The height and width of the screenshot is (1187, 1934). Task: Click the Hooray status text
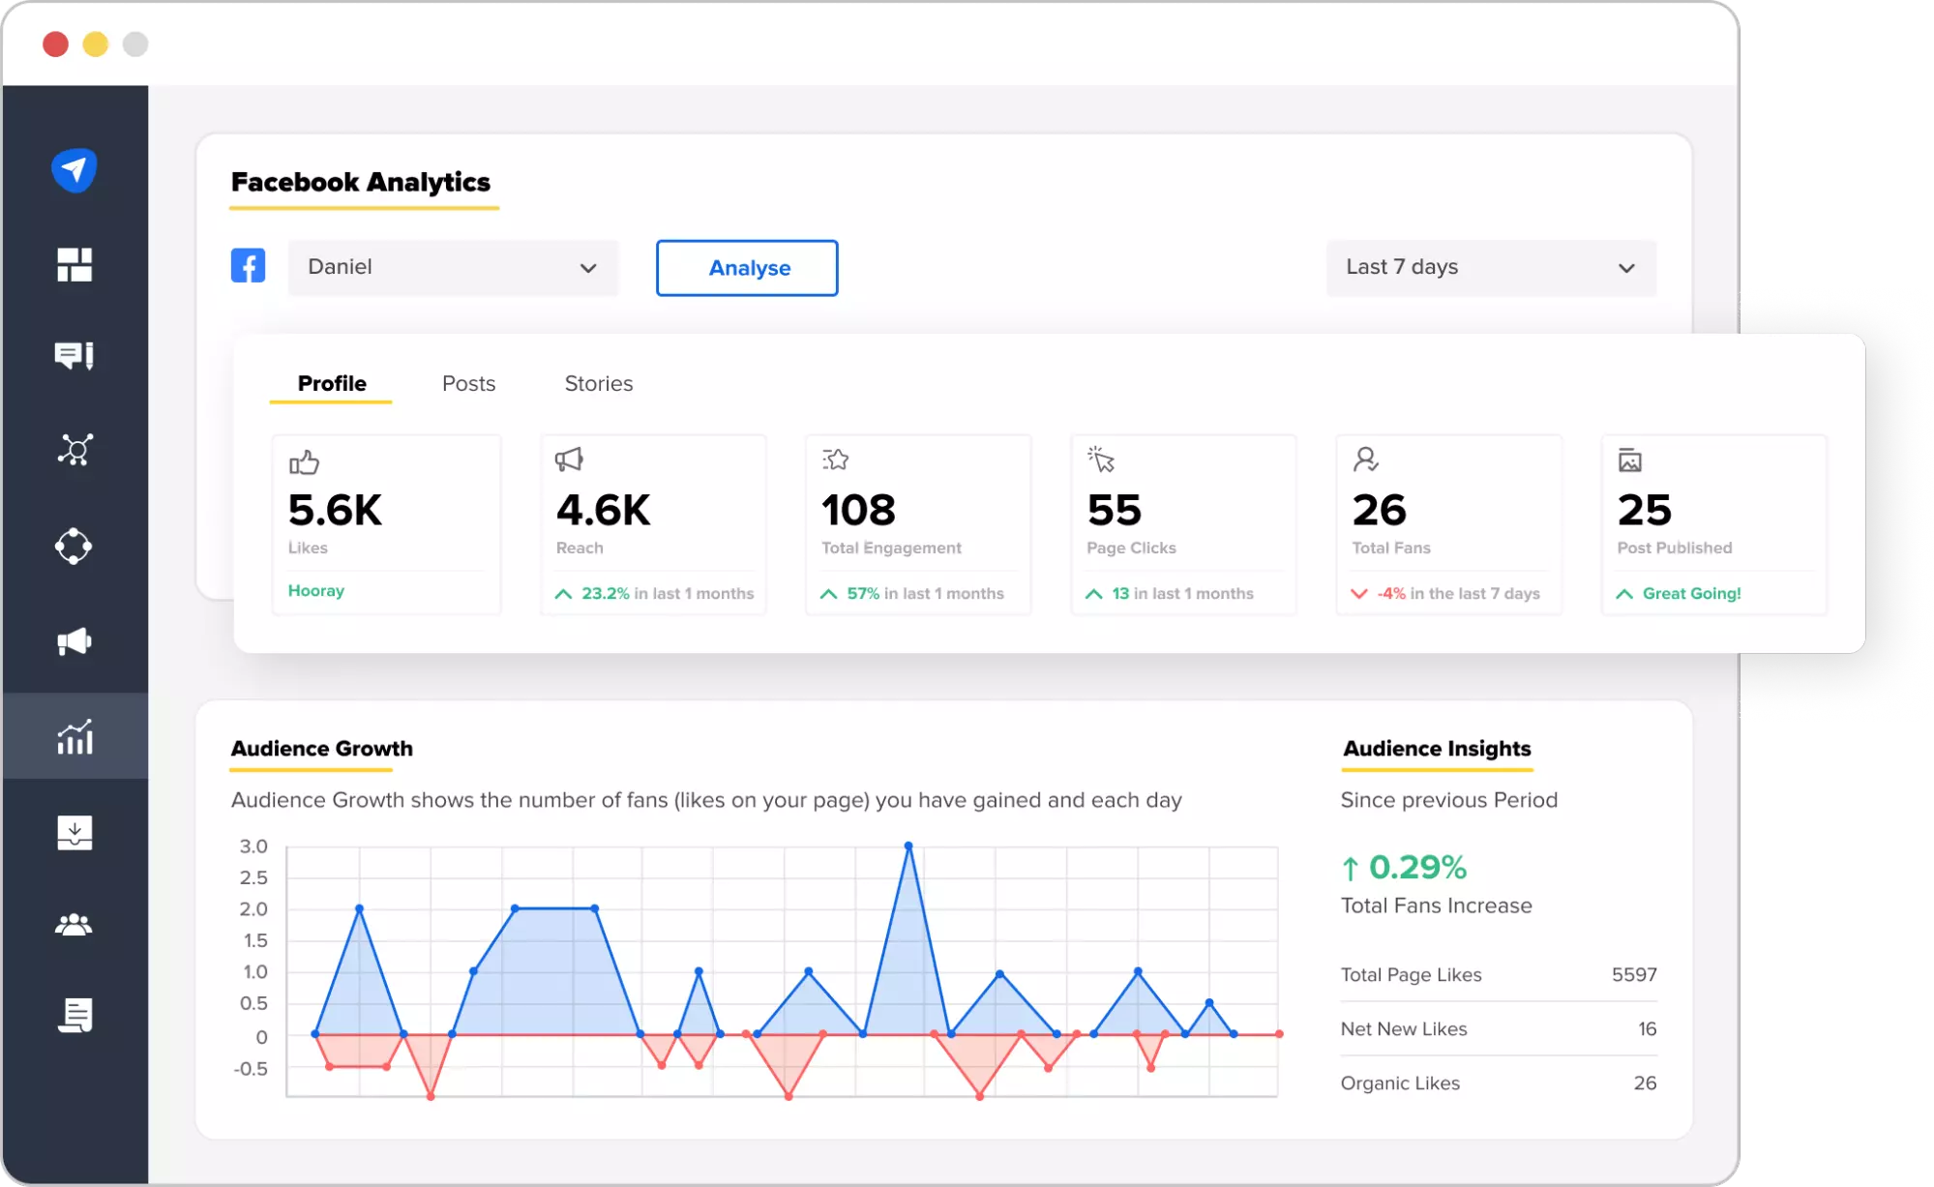tap(316, 591)
